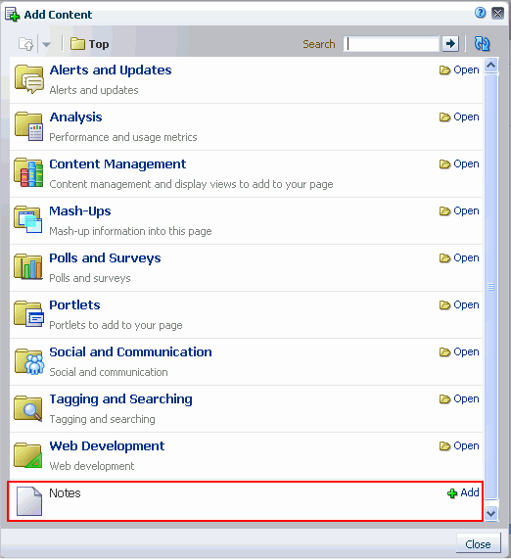Screen dimensions: 511x560
Task: Click the refresh catalog icon
Action: pyautogui.click(x=482, y=44)
